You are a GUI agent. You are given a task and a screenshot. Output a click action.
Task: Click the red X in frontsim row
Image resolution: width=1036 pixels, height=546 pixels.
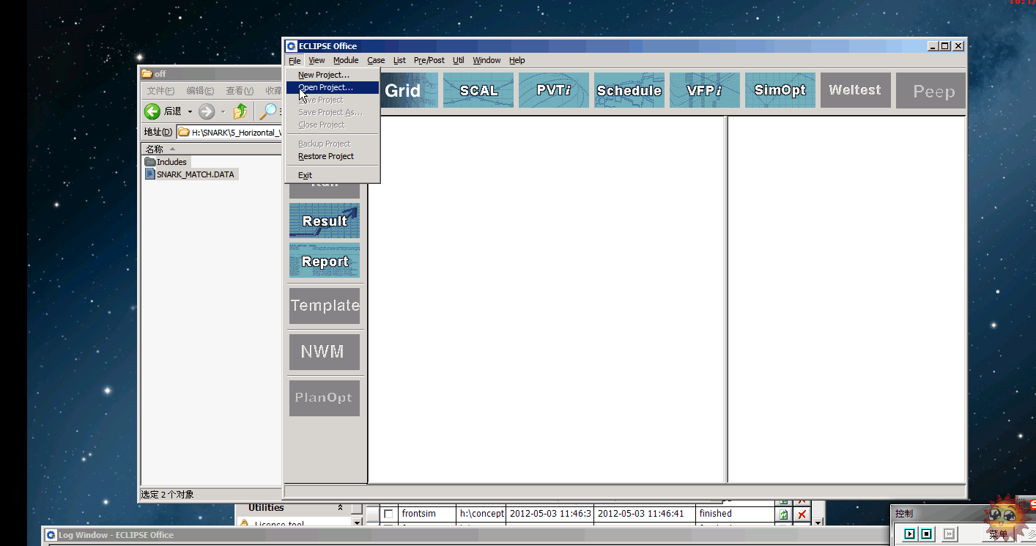point(802,514)
